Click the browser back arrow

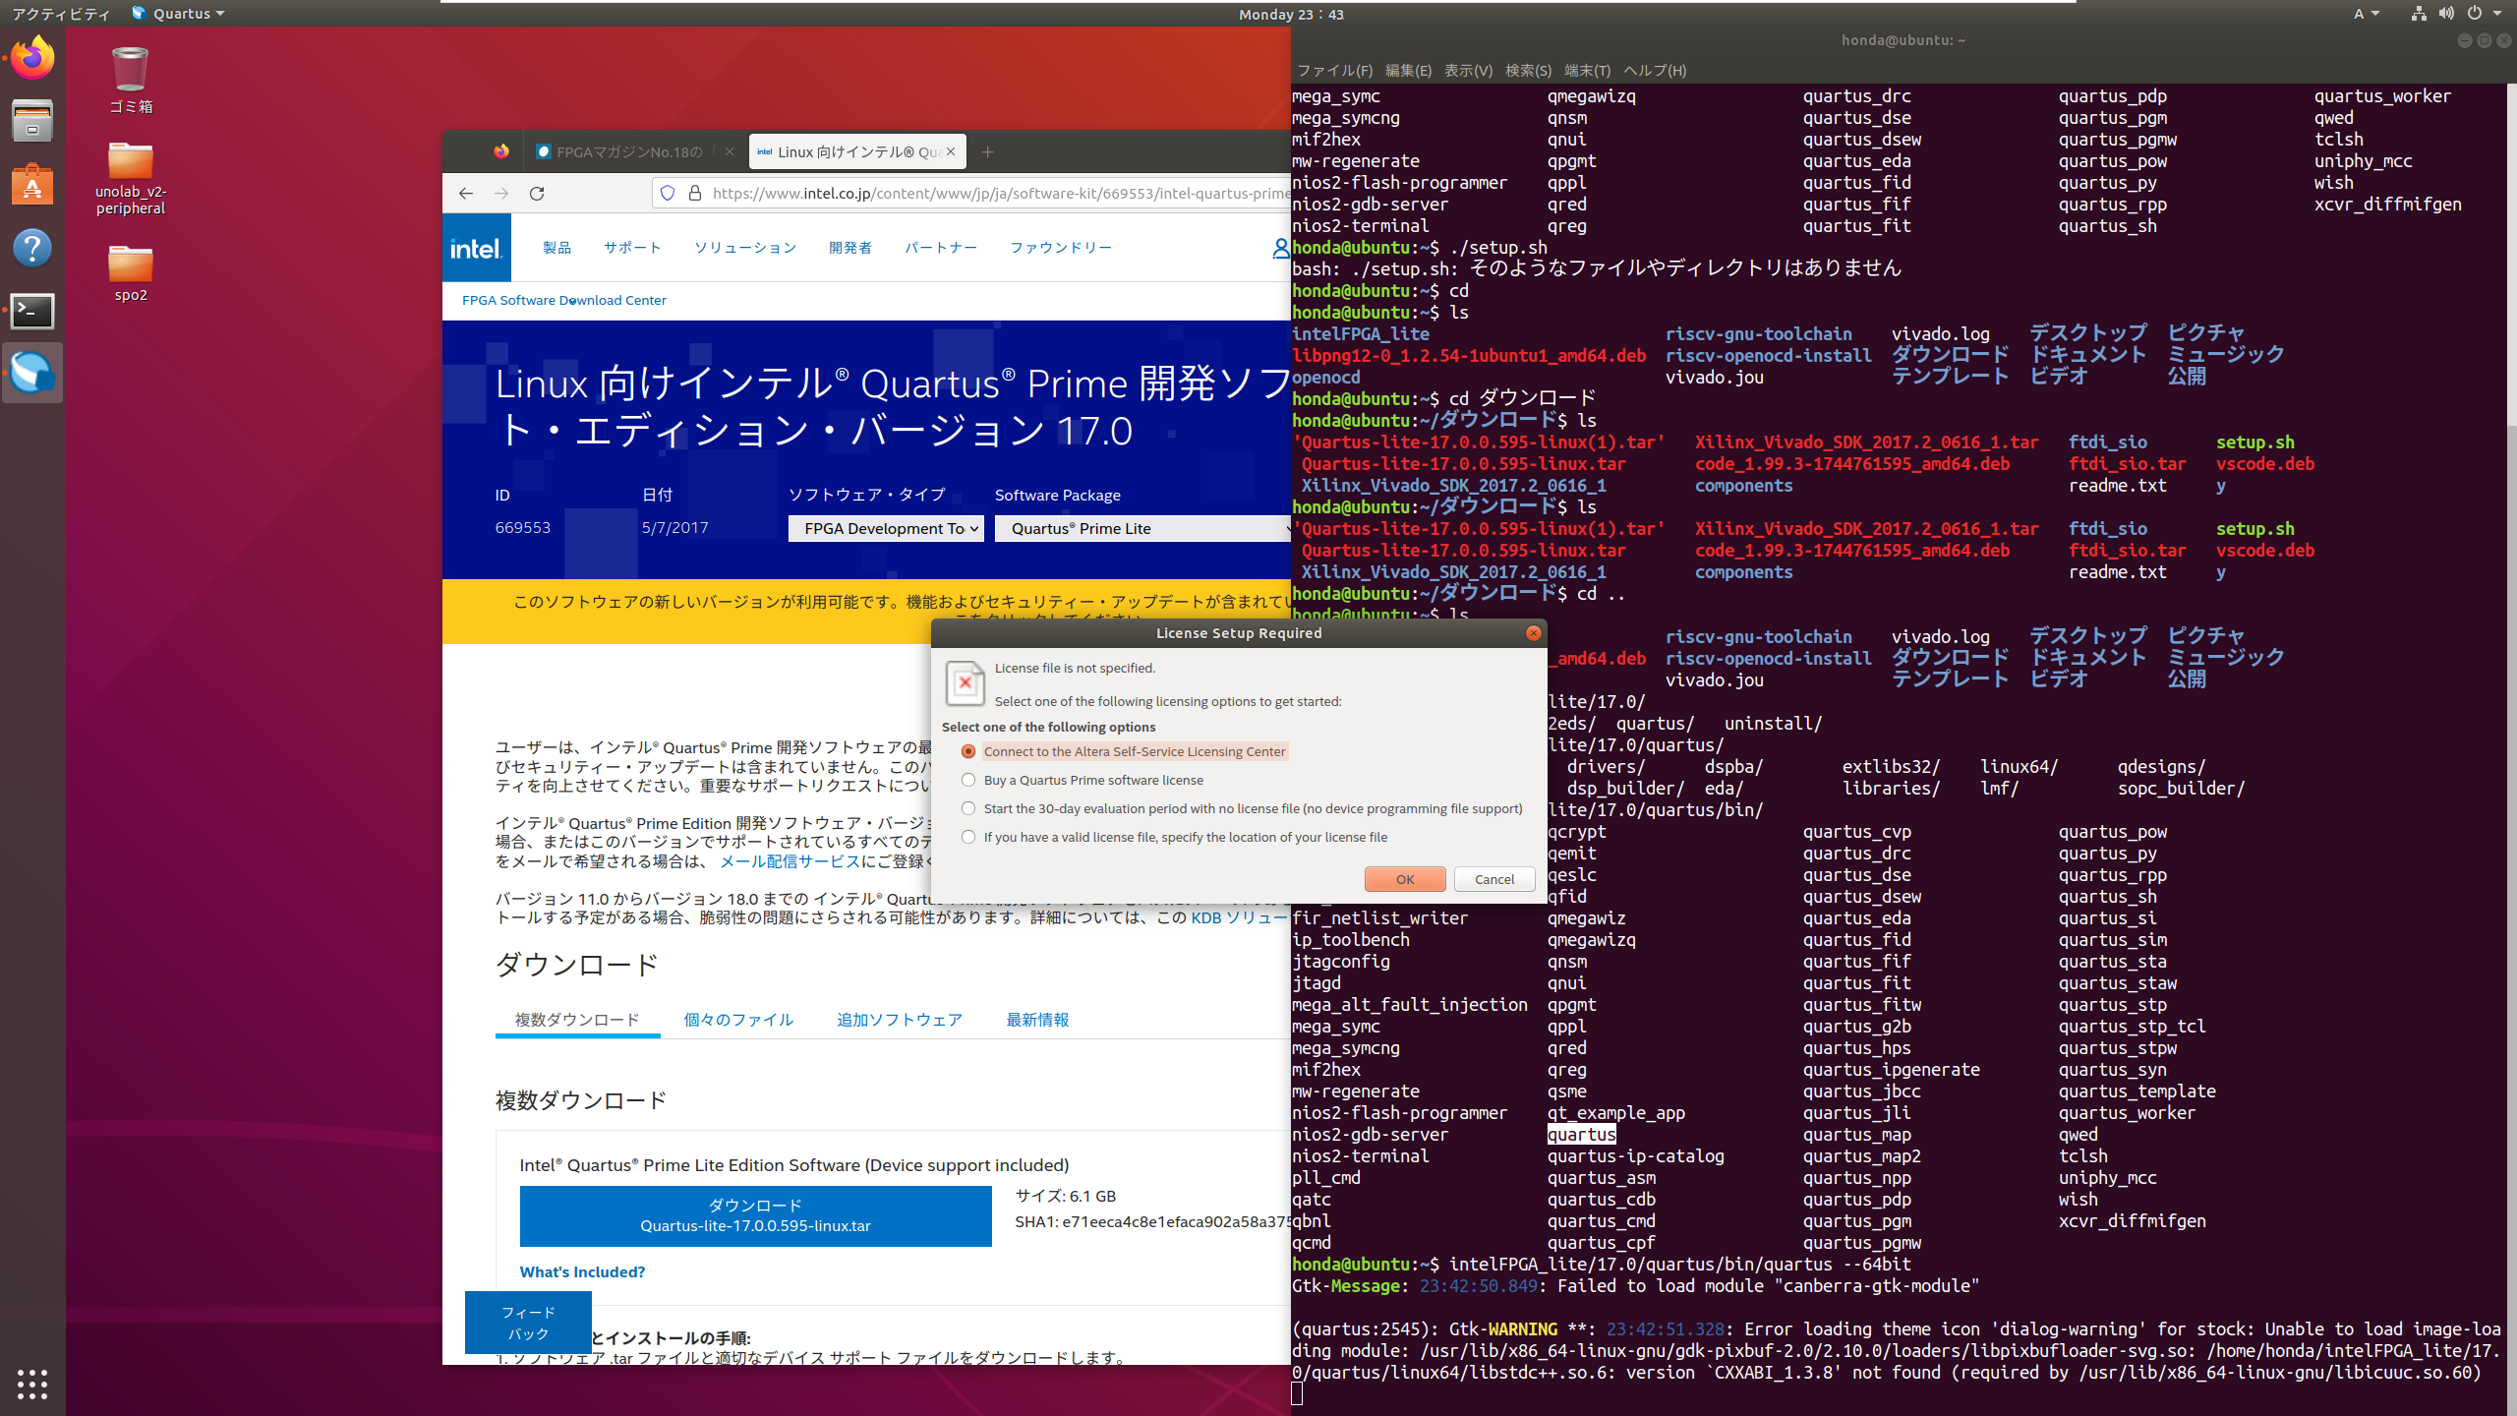point(466,194)
